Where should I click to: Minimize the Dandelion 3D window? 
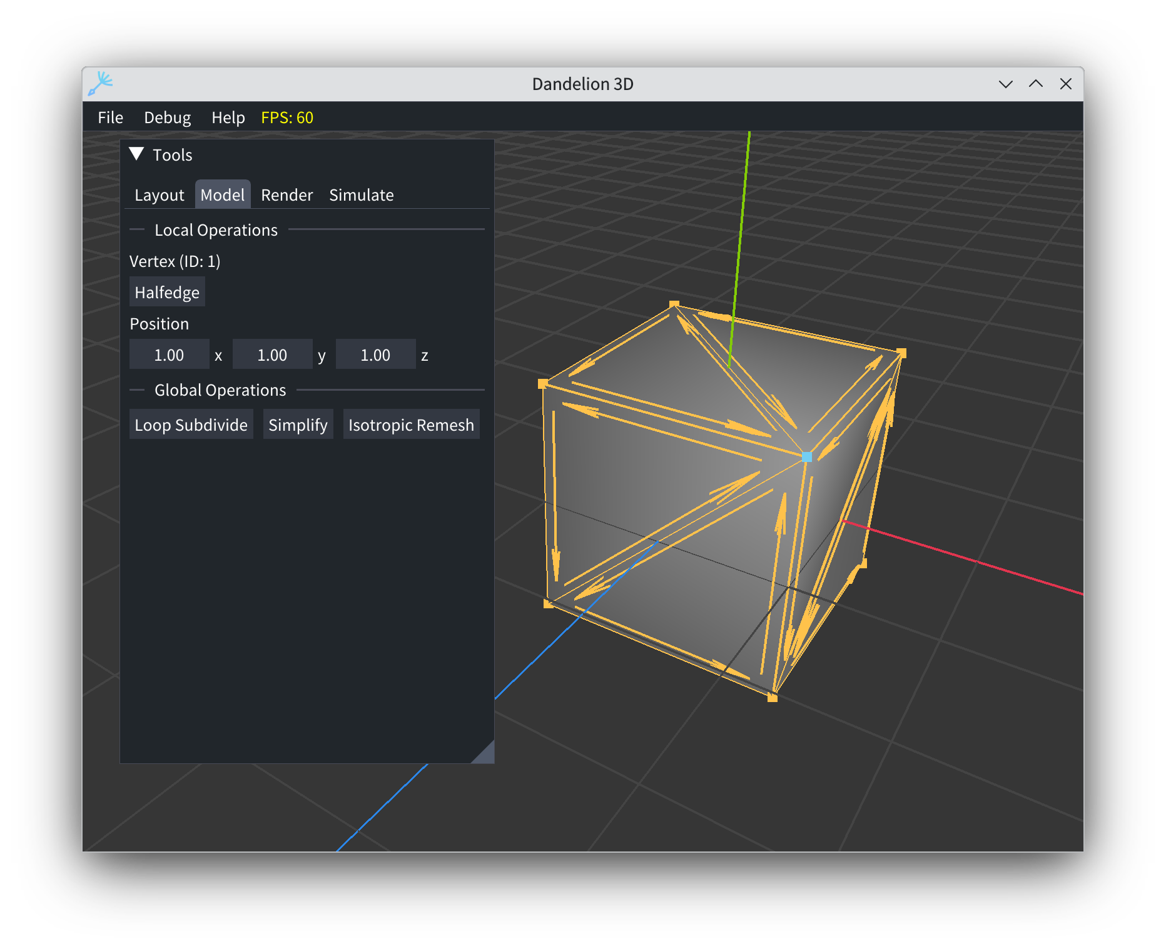click(1006, 84)
